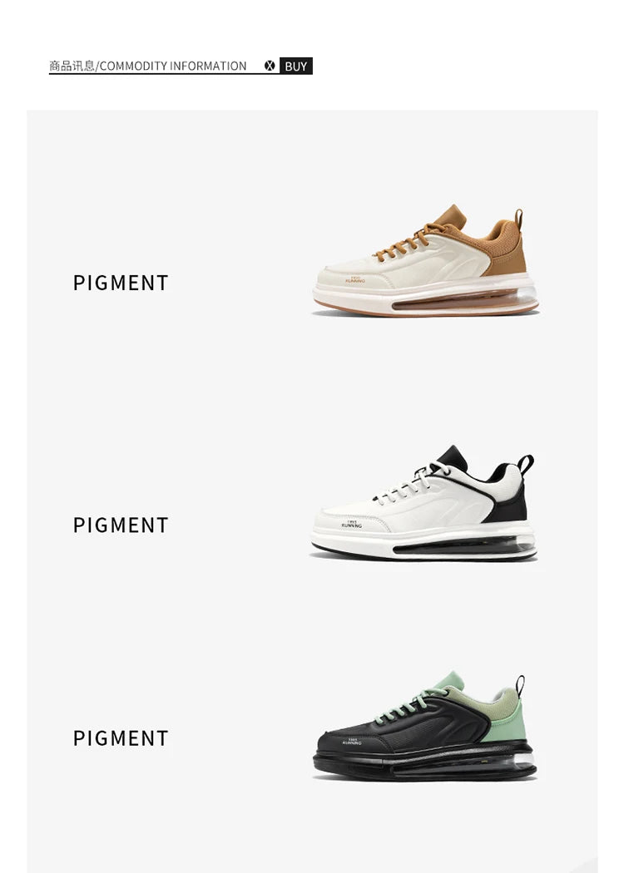Click the RUNNING logo on the black sneaker
Image resolution: width=624 pixels, height=873 pixels.
[352, 741]
